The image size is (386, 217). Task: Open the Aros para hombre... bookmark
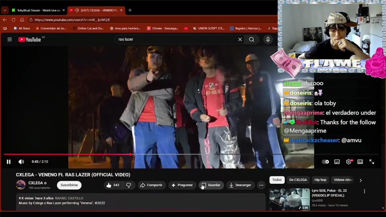pyautogui.click(x=125, y=28)
